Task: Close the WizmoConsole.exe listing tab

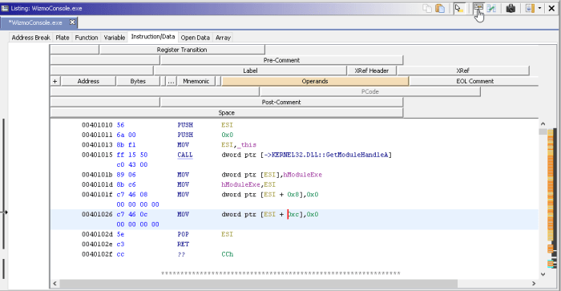Action: 72,22
